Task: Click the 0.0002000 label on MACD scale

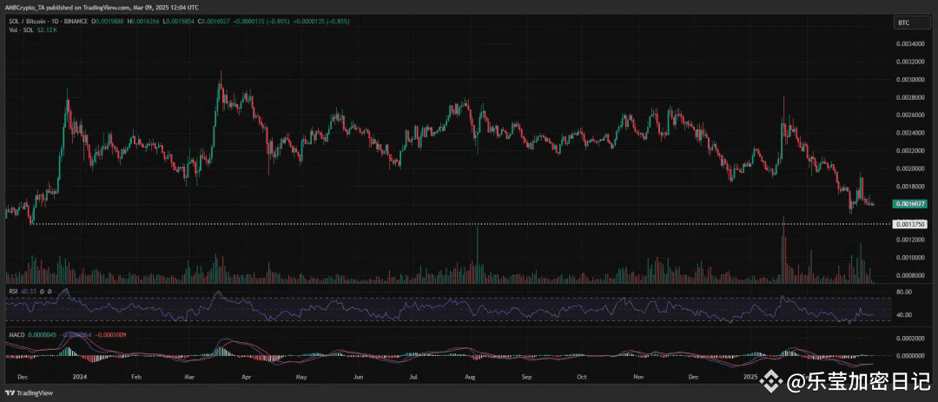Action: [912, 337]
